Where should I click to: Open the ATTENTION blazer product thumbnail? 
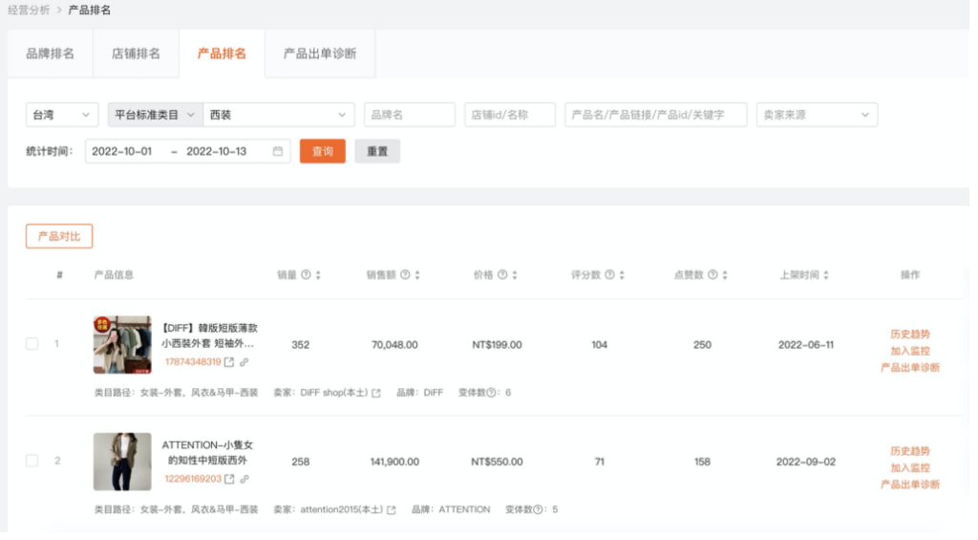[122, 462]
